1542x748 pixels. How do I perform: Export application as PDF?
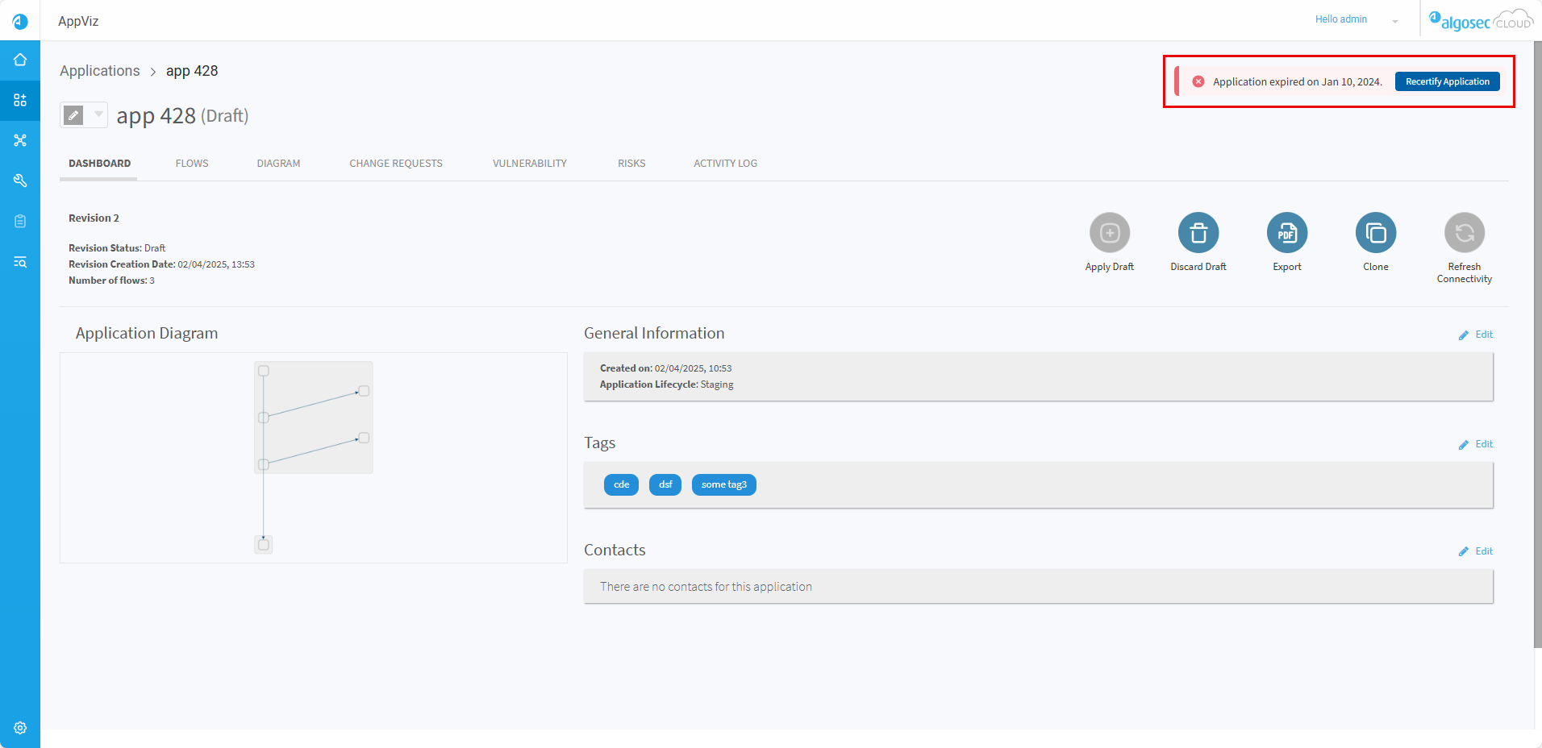point(1286,233)
